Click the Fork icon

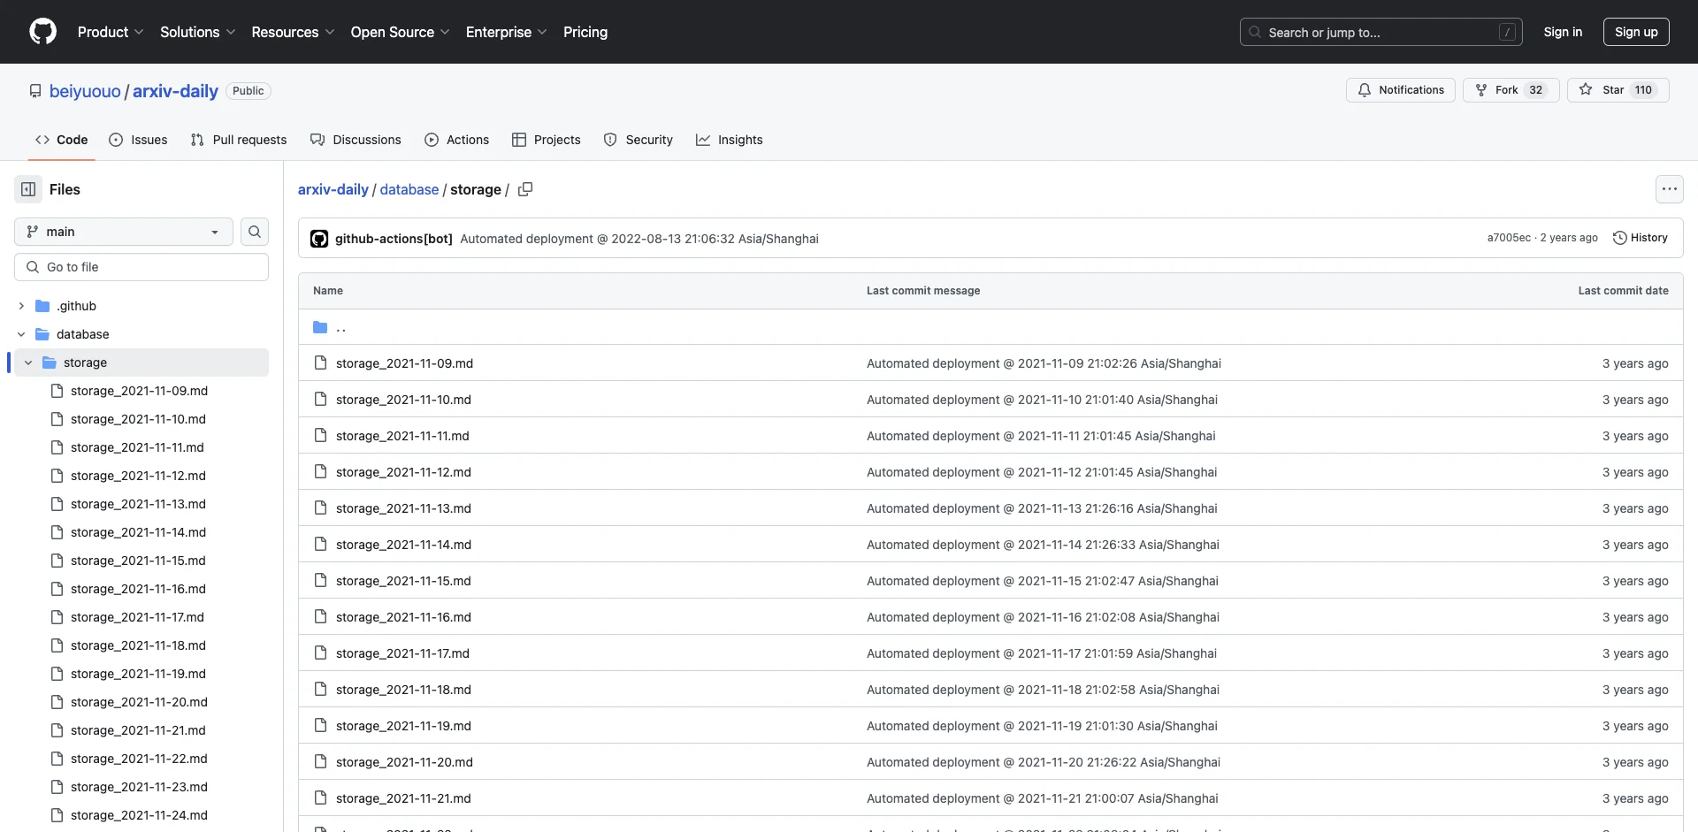point(1481,90)
